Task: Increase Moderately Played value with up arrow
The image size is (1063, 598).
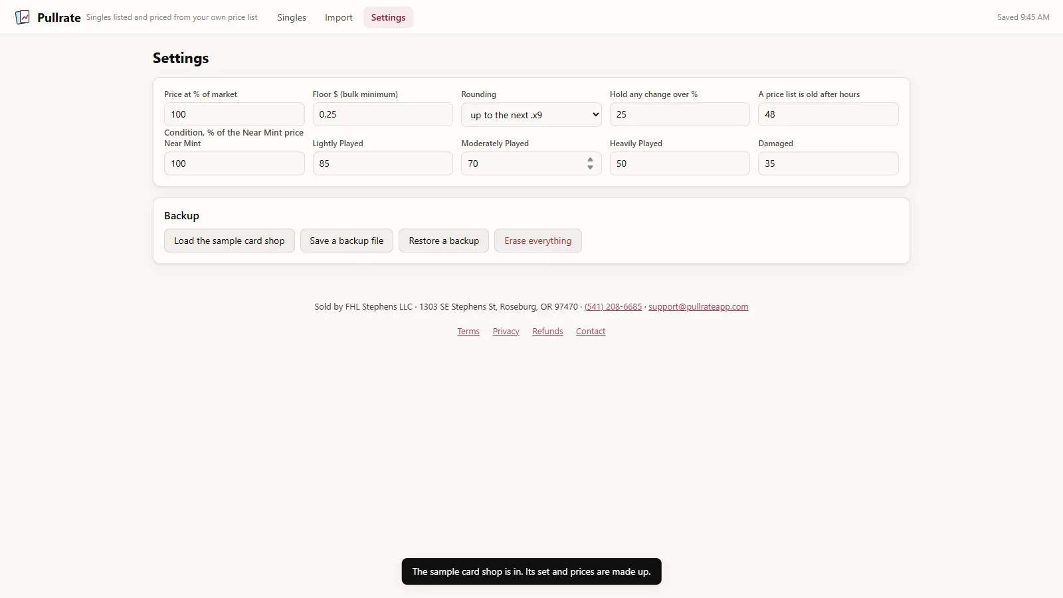Action: 590,159
